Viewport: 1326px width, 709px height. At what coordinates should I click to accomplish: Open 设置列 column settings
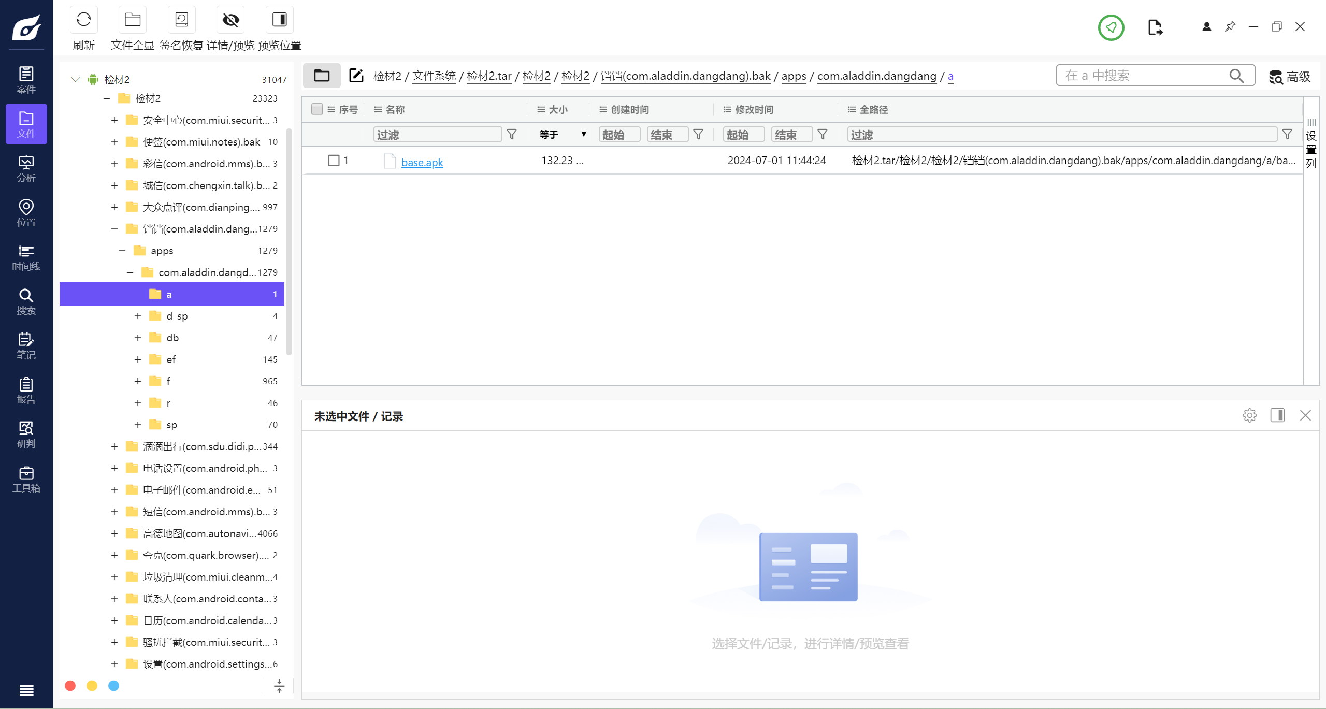pos(1311,145)
